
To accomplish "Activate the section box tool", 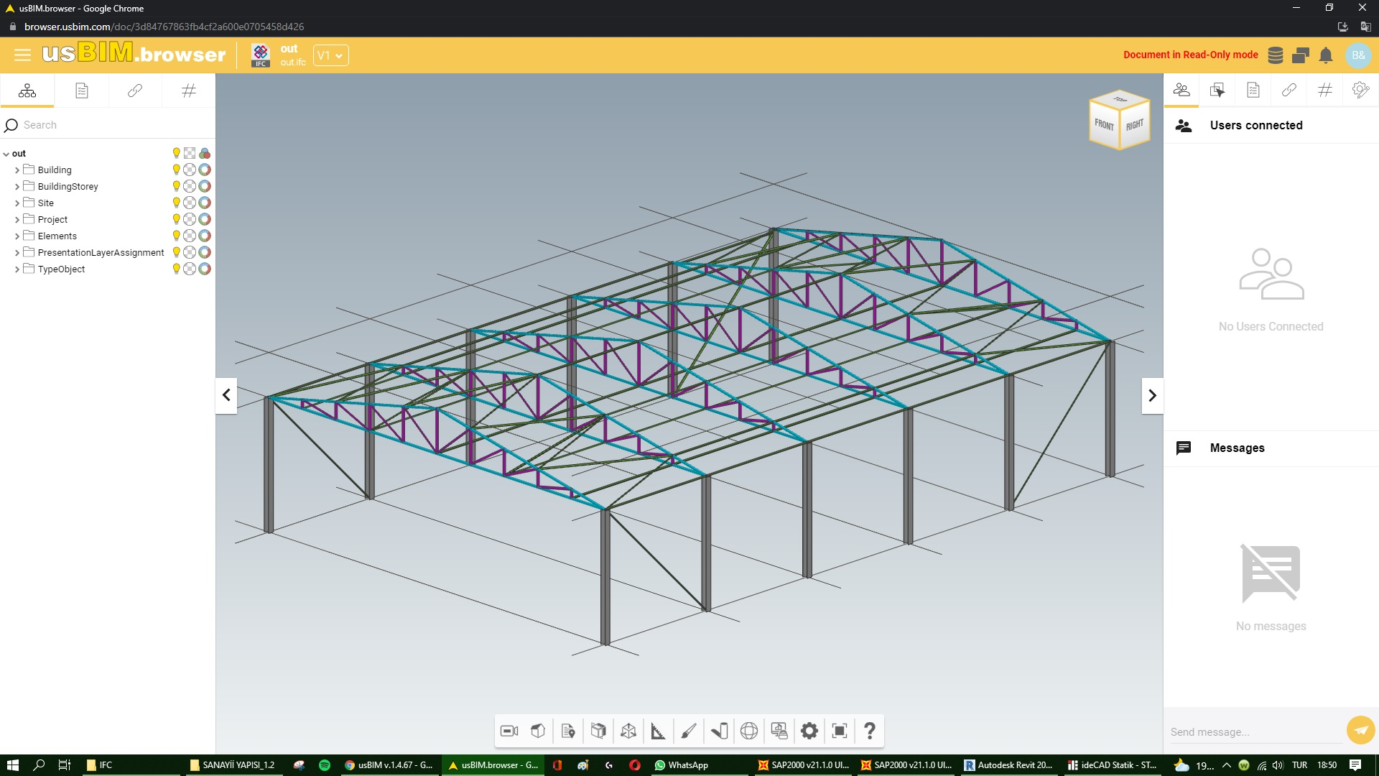I will coord(598,731).
